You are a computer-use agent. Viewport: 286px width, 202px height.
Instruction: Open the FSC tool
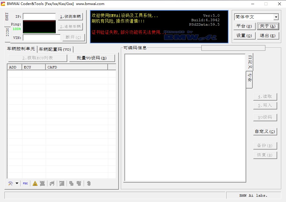coord(25,183)
